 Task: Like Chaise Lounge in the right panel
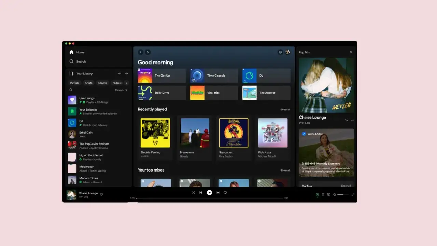[x=347, y=120]
